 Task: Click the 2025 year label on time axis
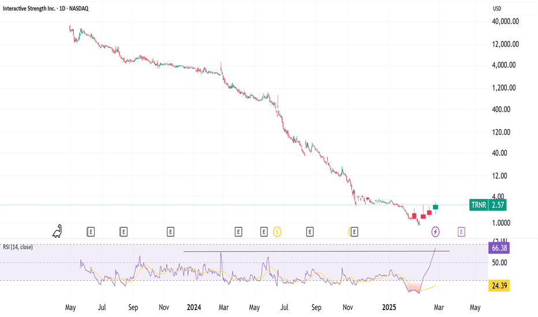point(389,307)
